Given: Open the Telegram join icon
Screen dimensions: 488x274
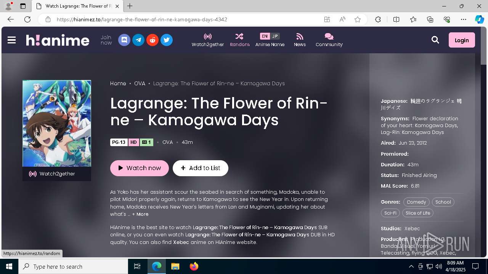Looking at the screenshot, I should 138,40.
